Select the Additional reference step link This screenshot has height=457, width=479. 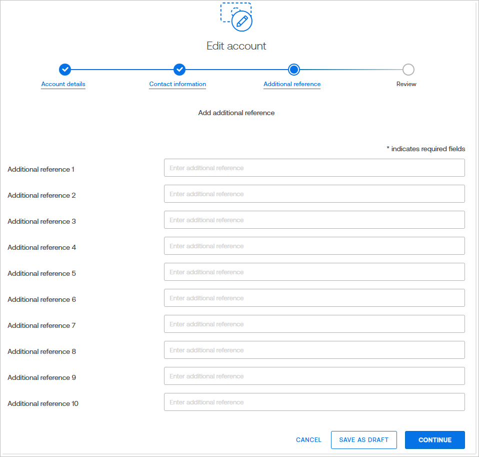(x=292, y=84)
